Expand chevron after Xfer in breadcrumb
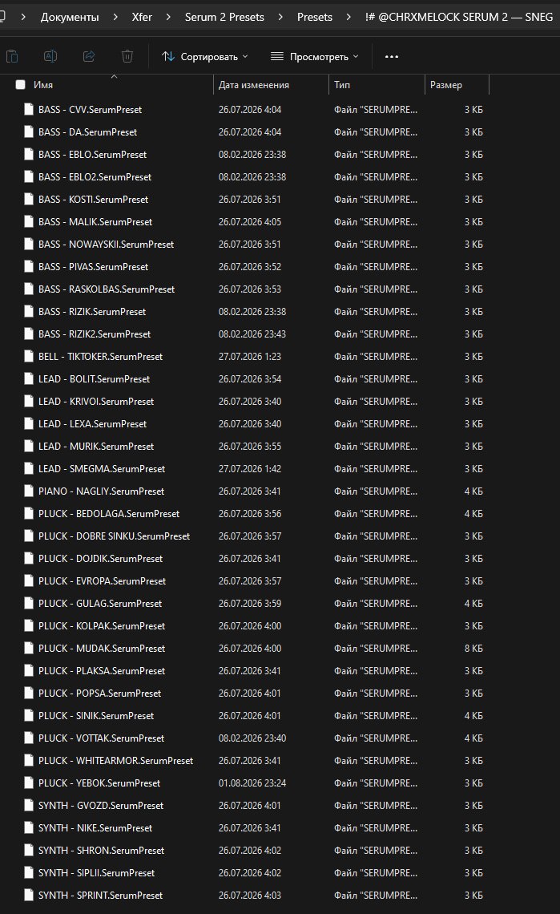 point(168,17)
